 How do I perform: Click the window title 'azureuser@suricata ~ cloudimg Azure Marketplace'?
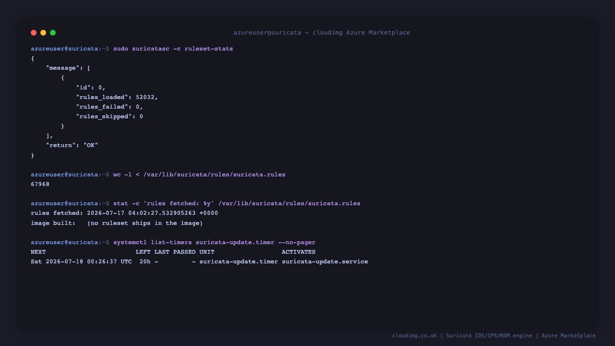click(322, 33)
